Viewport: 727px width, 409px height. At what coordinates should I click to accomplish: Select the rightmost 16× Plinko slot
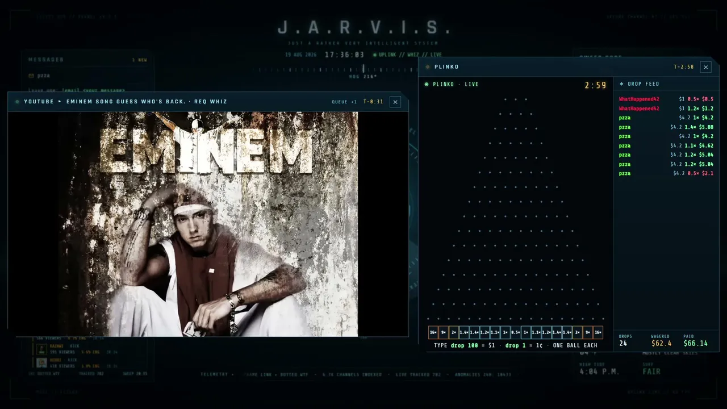coord(598,332)
